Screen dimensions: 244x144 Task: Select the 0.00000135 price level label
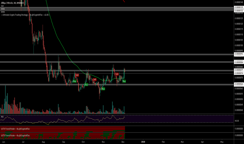pyautogui.click(x=239, y=7)
